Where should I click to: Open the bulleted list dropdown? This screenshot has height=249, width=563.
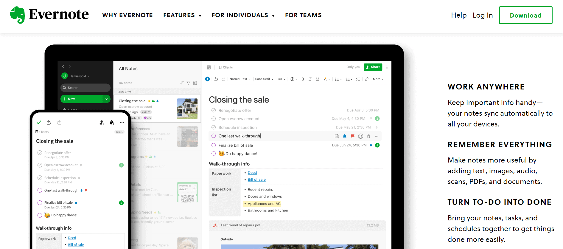click(x=338, y=79)
